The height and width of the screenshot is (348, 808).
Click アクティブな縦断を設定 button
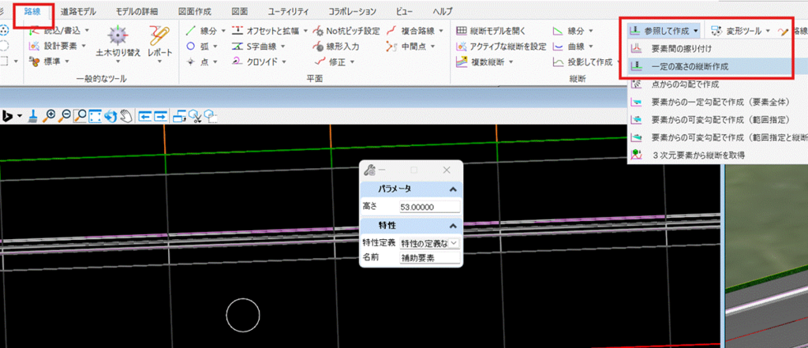tap(501, 47)
